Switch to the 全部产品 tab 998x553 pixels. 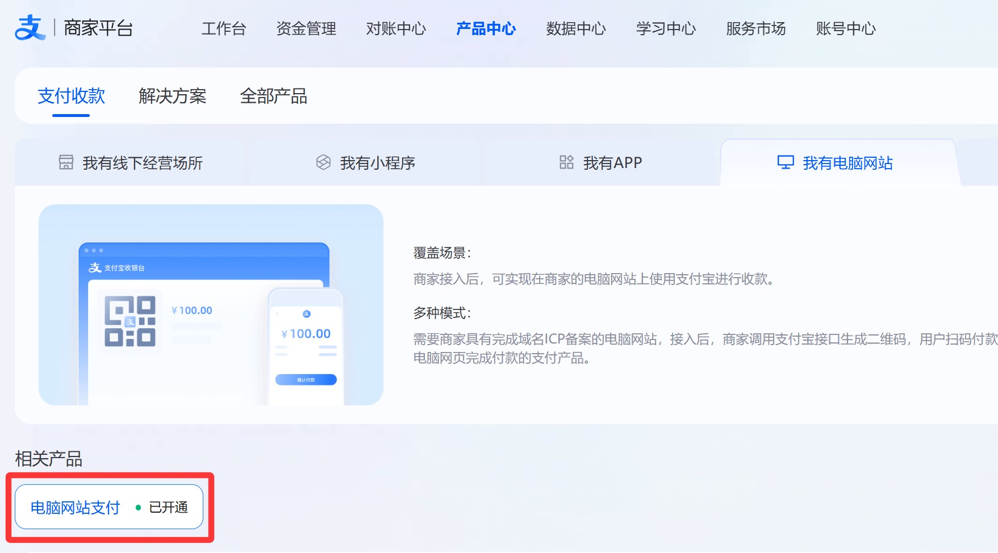(273, 96)
